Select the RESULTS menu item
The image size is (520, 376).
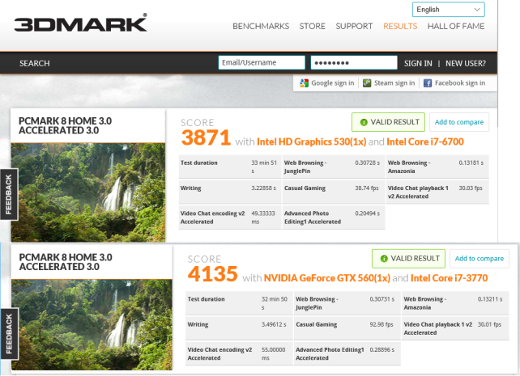point(400,26)
